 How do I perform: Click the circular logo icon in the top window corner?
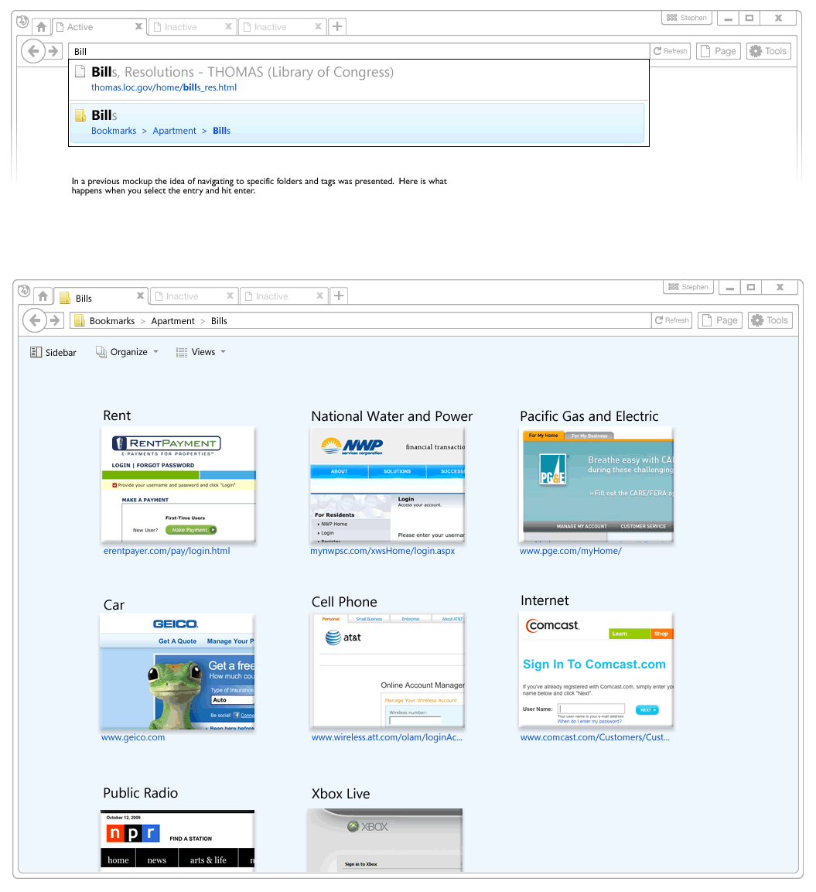[x=22, y=22]
